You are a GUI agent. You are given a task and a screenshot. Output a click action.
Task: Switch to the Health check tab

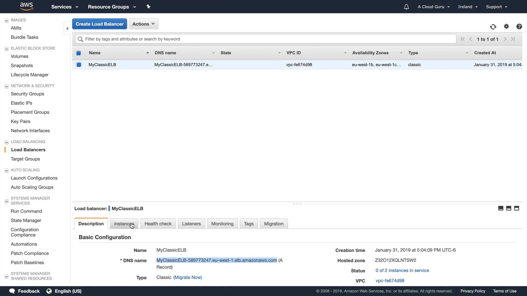click(158, 224)
